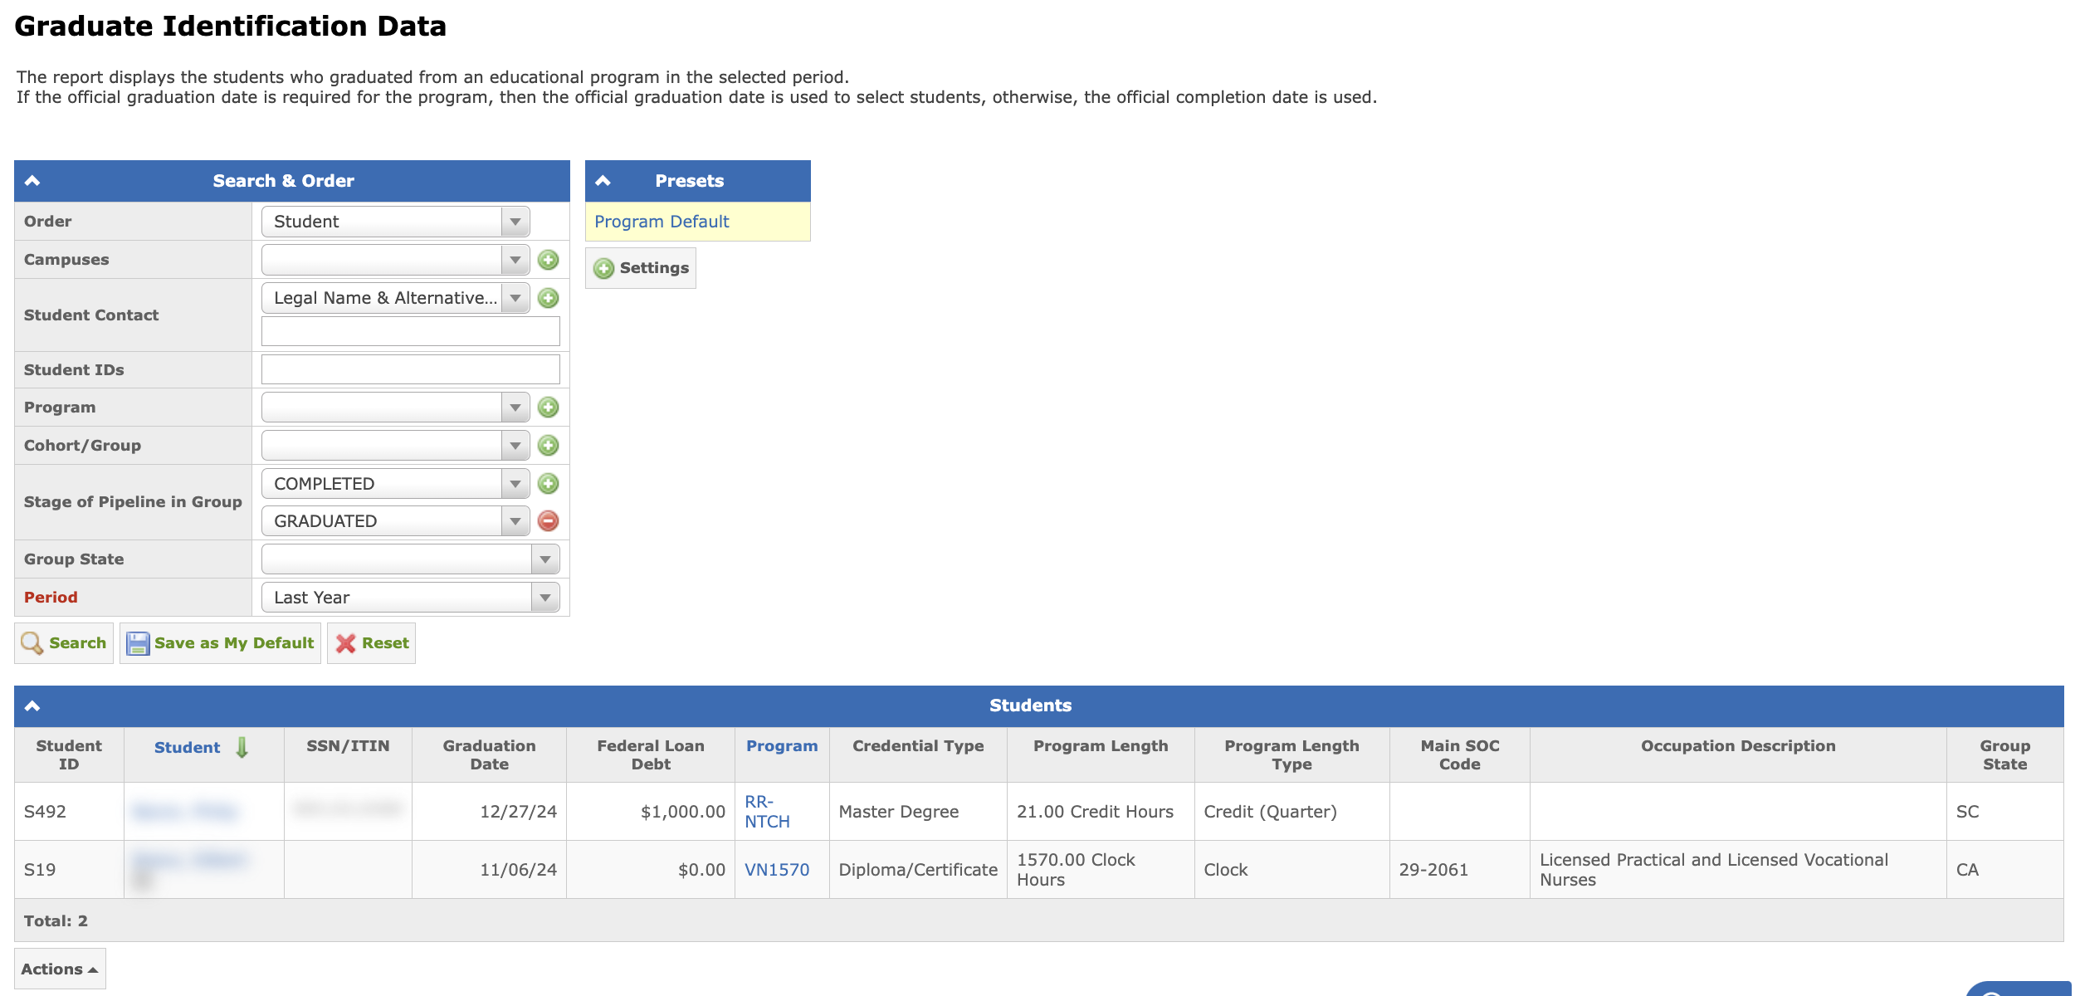Screen dimensions: 2080x996
Task: Add another Program filter row
Action: click(548, 408)
